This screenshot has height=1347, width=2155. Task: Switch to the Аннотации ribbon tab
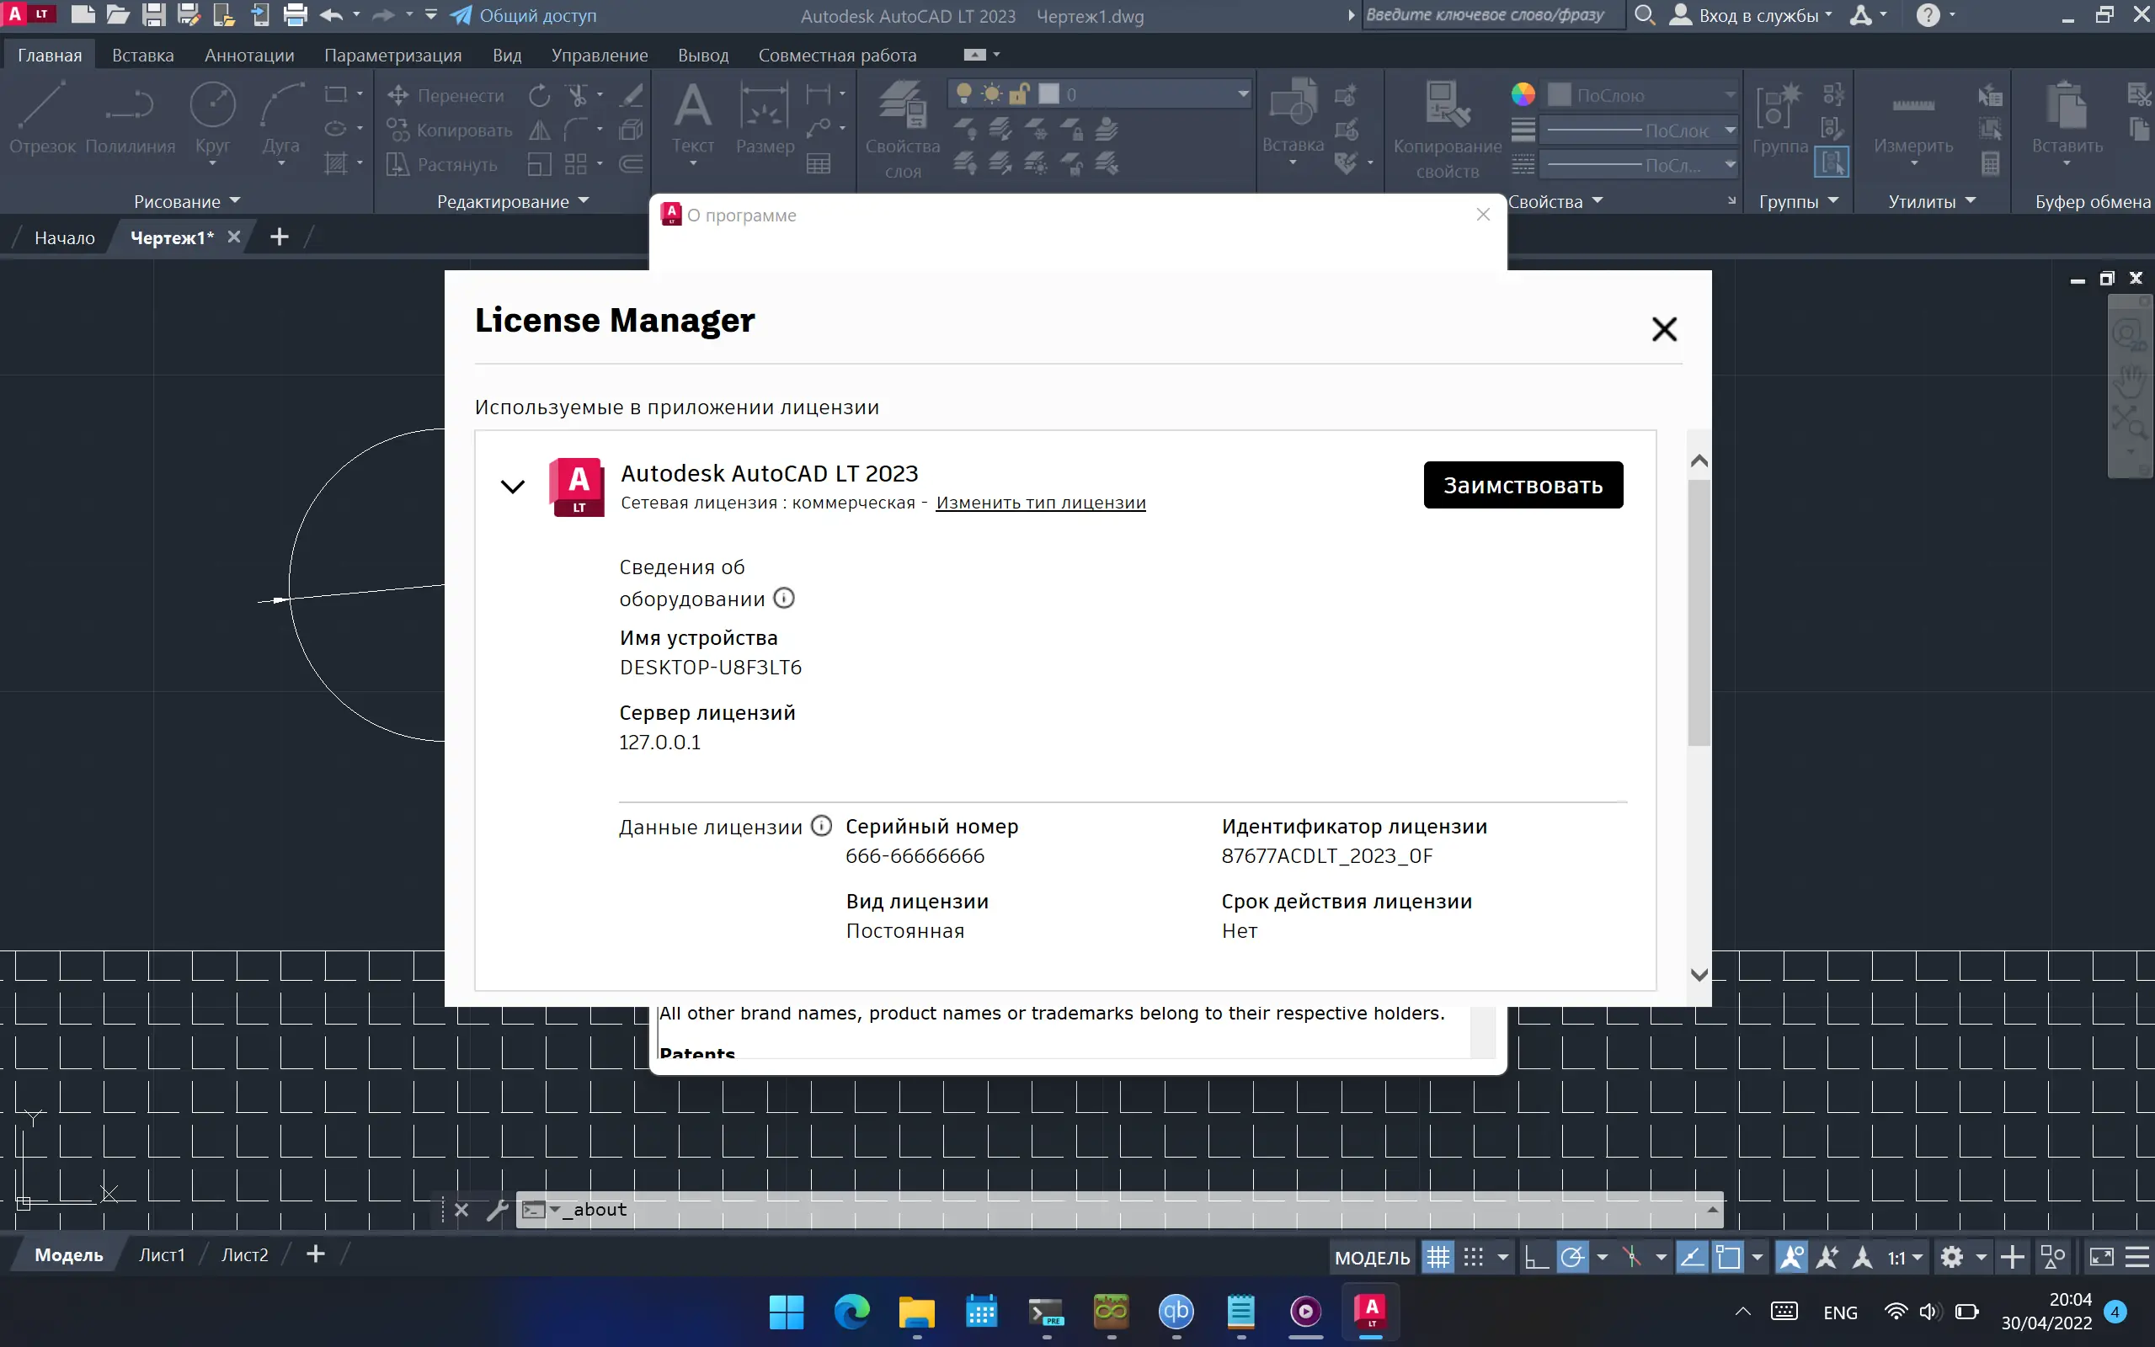[248, 56]
